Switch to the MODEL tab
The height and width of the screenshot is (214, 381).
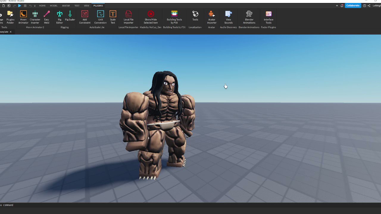tap(54, 6)
